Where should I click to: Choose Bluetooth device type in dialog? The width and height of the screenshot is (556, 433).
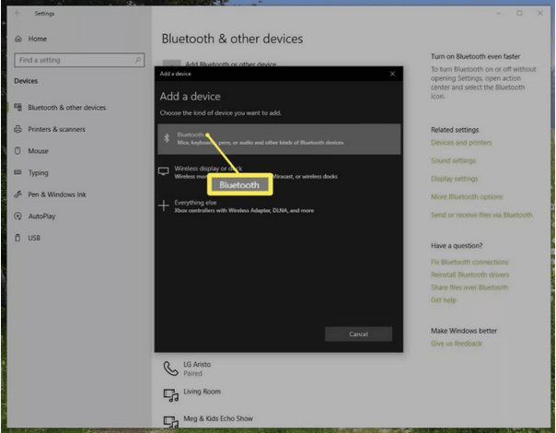click(x=279, y=139)
